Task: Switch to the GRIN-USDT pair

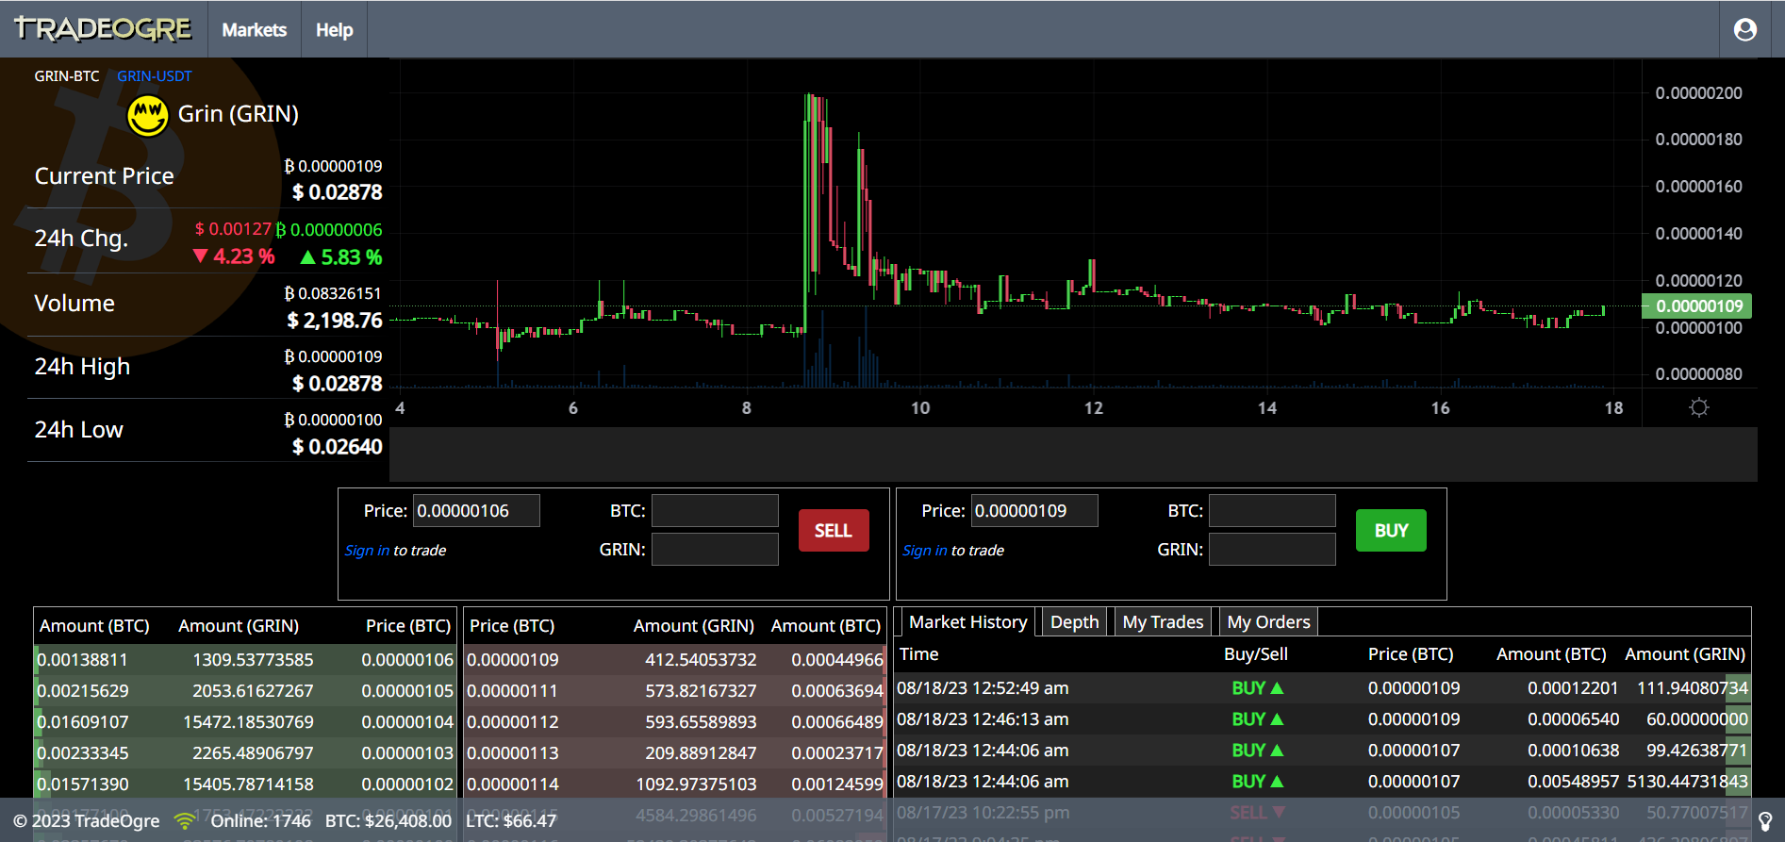Action: 154,76
